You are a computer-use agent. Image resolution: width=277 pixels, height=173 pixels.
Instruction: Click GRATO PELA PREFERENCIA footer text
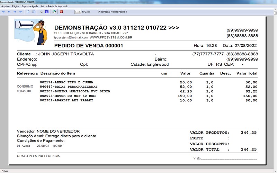38,156
